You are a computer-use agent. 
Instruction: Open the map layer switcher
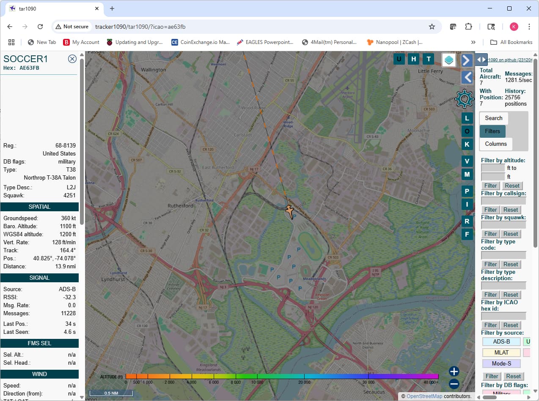[449, 60]
